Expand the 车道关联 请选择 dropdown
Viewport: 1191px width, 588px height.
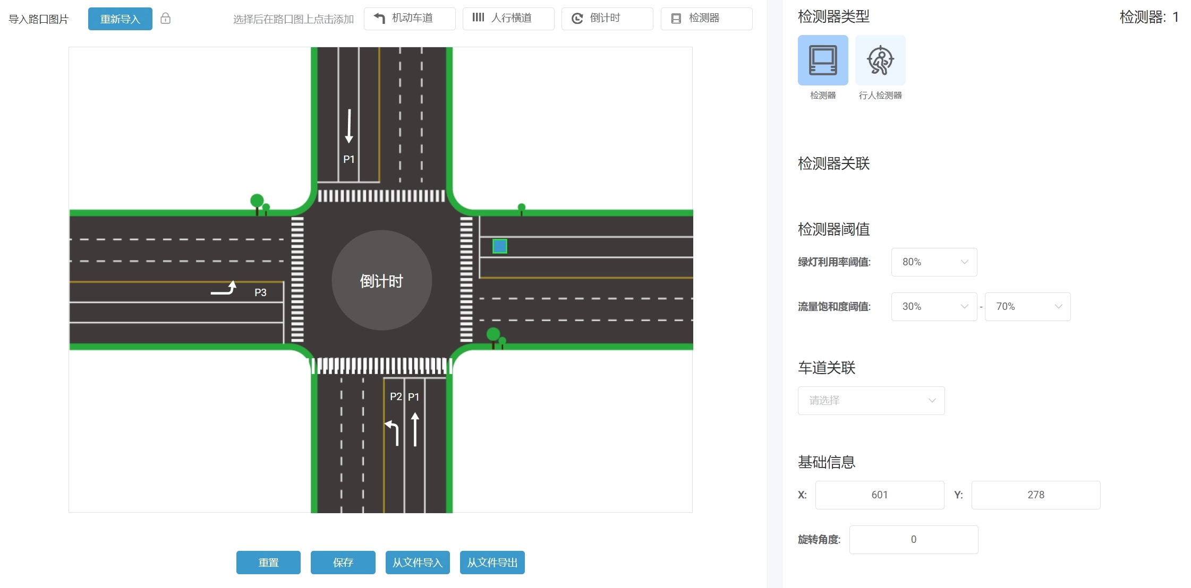tap(871, 401)
